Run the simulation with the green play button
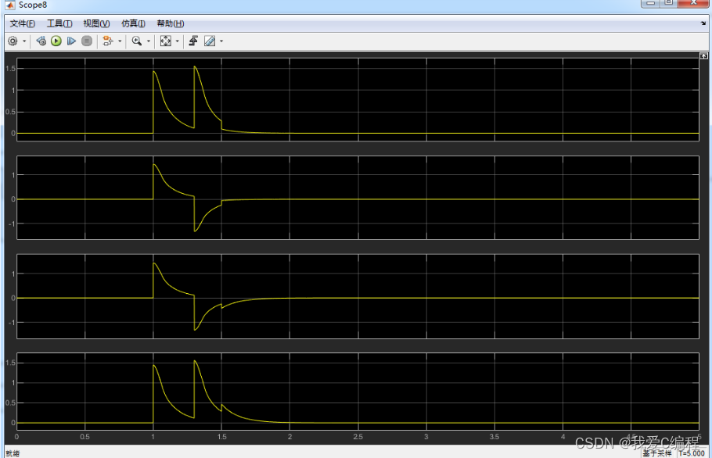The image size is (712, 458). click(56, 41)
